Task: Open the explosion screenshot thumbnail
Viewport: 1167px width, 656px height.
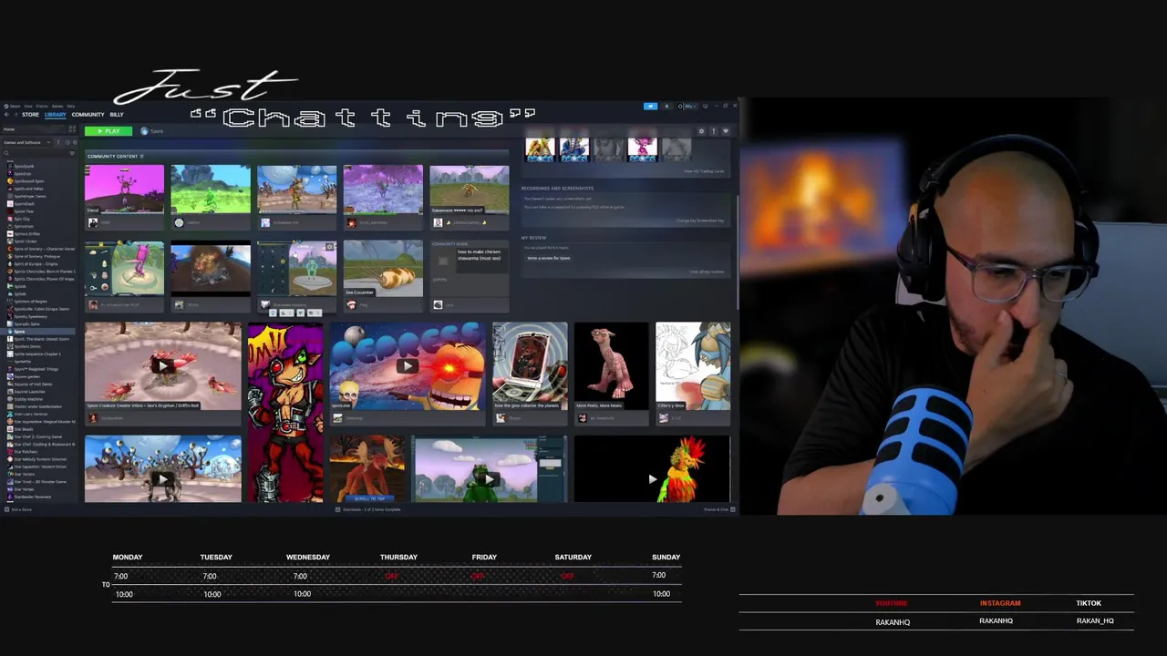Action: (210, 269)
